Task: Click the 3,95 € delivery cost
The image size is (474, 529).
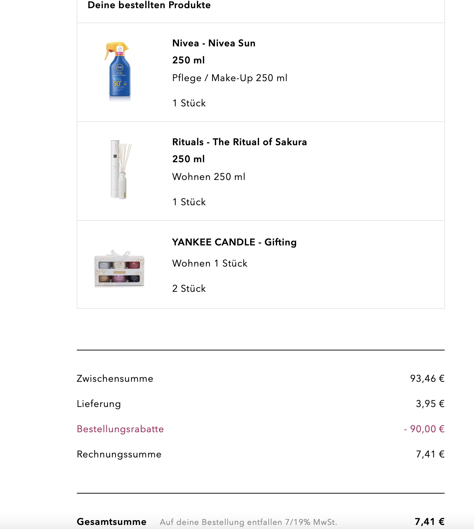Action: pyautogui.click(x=430, y=404)
